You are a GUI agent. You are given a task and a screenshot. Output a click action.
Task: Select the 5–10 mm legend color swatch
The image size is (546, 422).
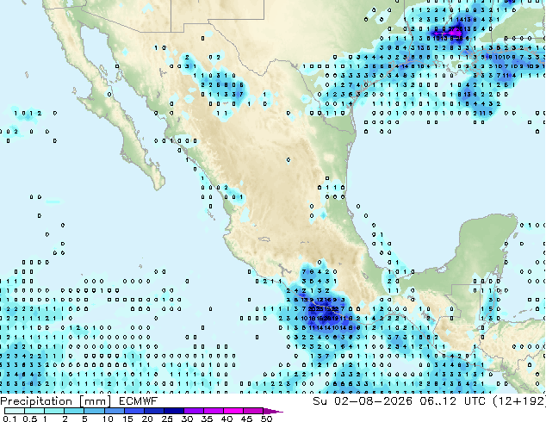point(94,411)
